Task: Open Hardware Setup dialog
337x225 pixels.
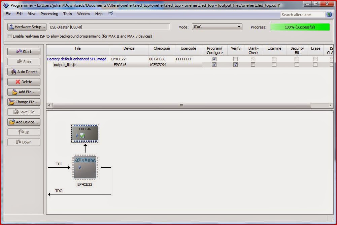Action: point(27,27)
